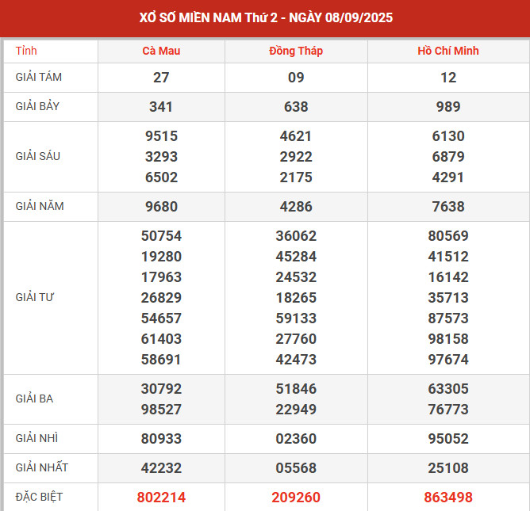The width and height of the screenshot is (530, 511).
Task: Click Hồ Chí Minh giải tám number 12
Action: click(x=448, y=78)
